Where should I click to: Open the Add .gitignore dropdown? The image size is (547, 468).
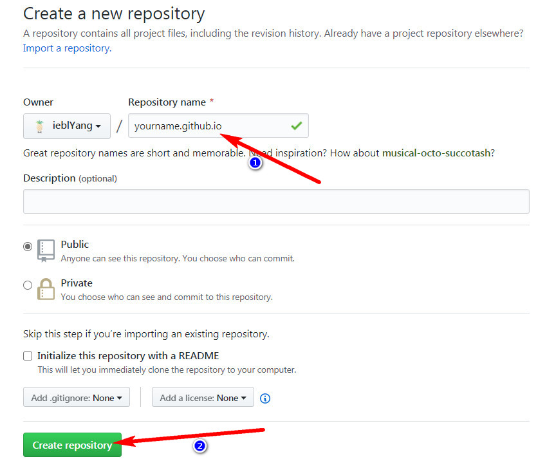pyautogui.click(x=76, y=397)
